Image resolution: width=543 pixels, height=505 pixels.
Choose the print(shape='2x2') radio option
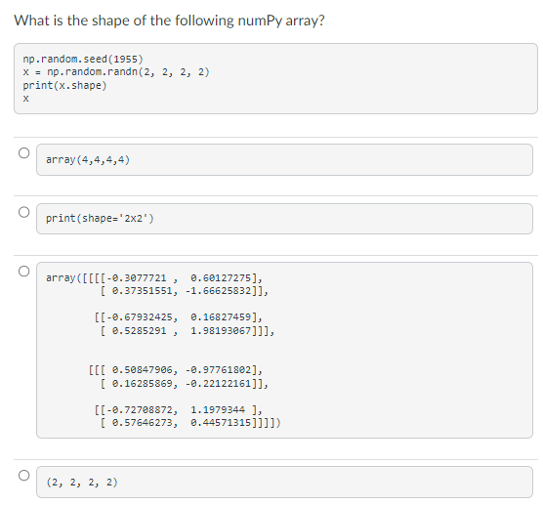click(23, 212)
